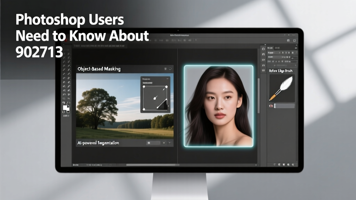Viewport: 356px width, 200px height.
Task: Open the small dropdown arrow on the curves popup
Action: (168, 79)
